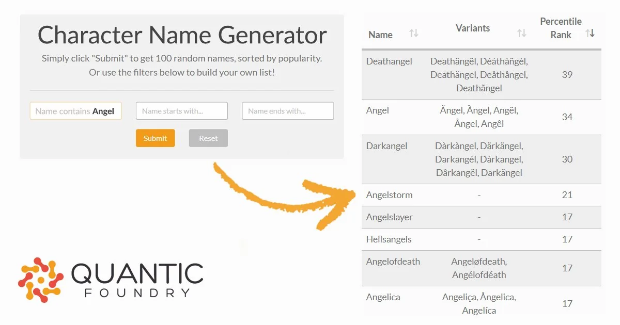Click the sort arrows beside the Name column
Viewport: 620px width, 325px height.
(x=413, y=32)
